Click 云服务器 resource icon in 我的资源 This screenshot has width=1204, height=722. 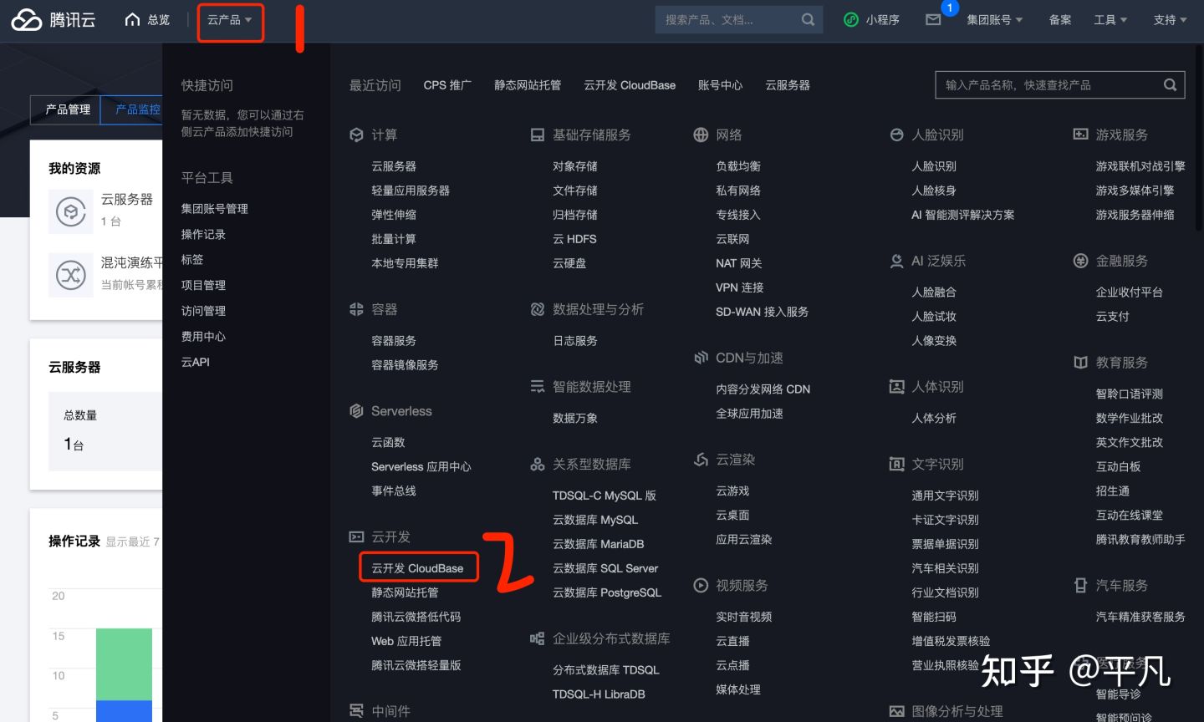(x=71, y=211)
